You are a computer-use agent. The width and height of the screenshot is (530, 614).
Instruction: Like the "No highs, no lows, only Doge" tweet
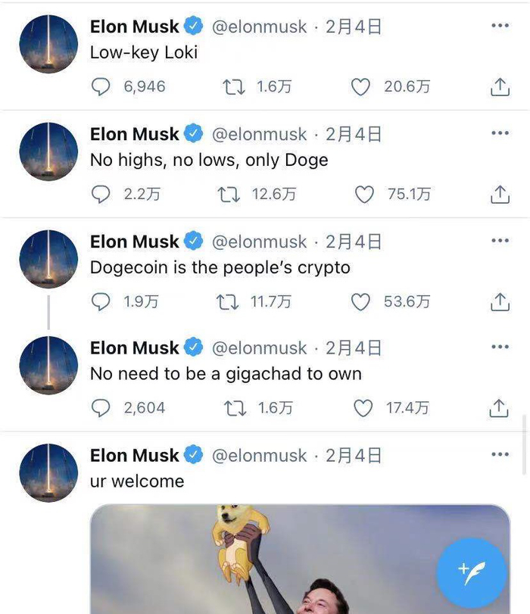pos(364,195)
